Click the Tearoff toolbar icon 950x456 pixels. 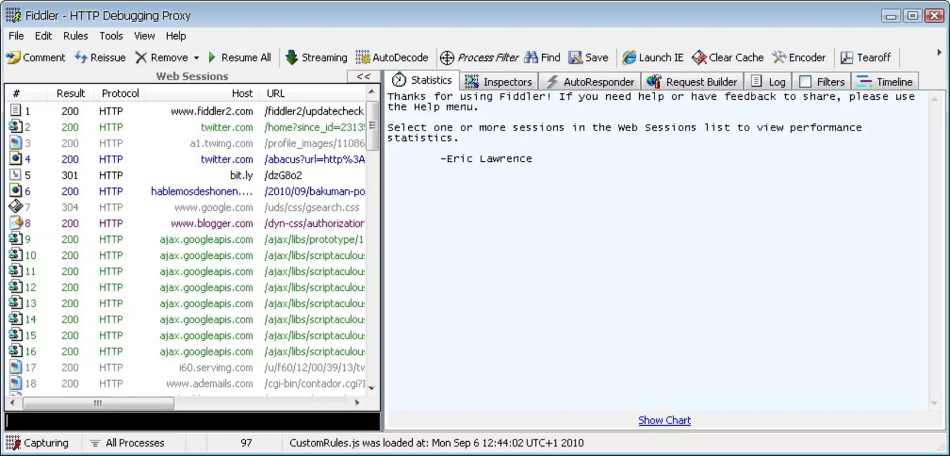tap(847, 58)
